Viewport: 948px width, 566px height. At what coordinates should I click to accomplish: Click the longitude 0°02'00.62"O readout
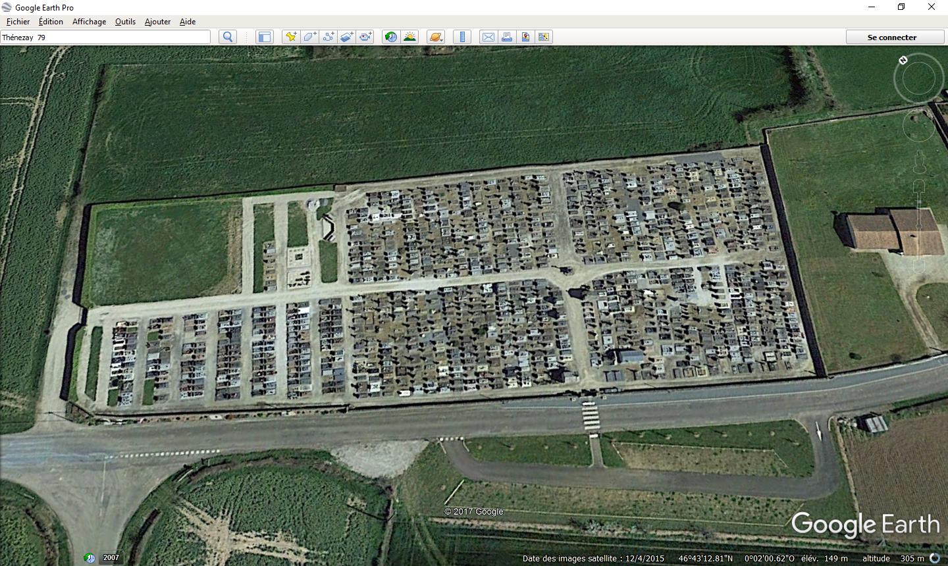(770, 559)
